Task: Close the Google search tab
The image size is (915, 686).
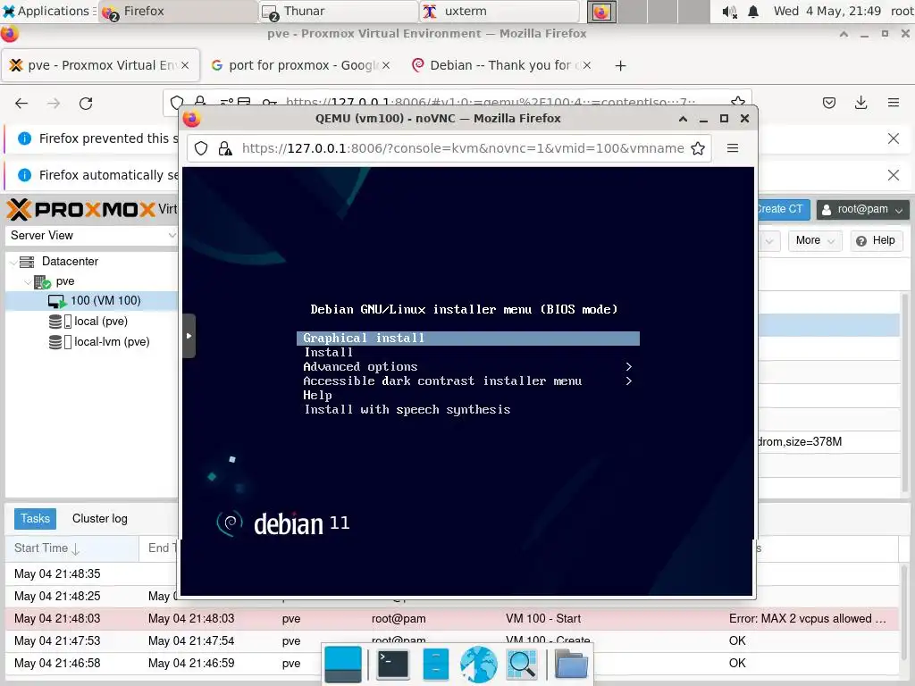Action: 386,65
